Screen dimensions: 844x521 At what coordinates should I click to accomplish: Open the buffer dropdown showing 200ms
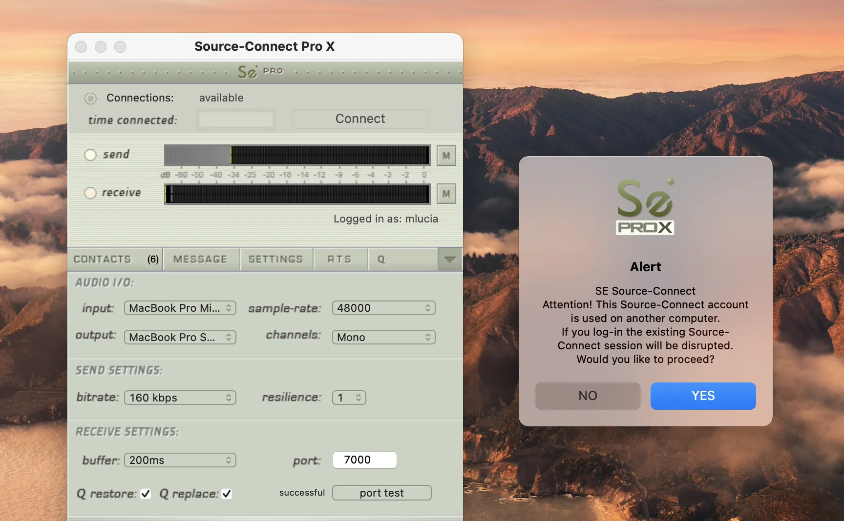click(180, 460)
